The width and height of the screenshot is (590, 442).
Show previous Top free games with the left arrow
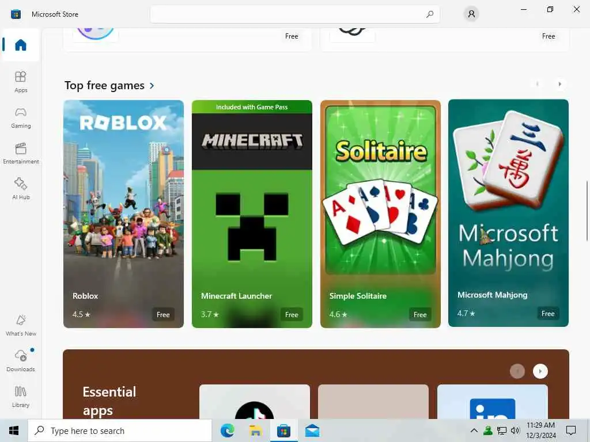(538, 84)
